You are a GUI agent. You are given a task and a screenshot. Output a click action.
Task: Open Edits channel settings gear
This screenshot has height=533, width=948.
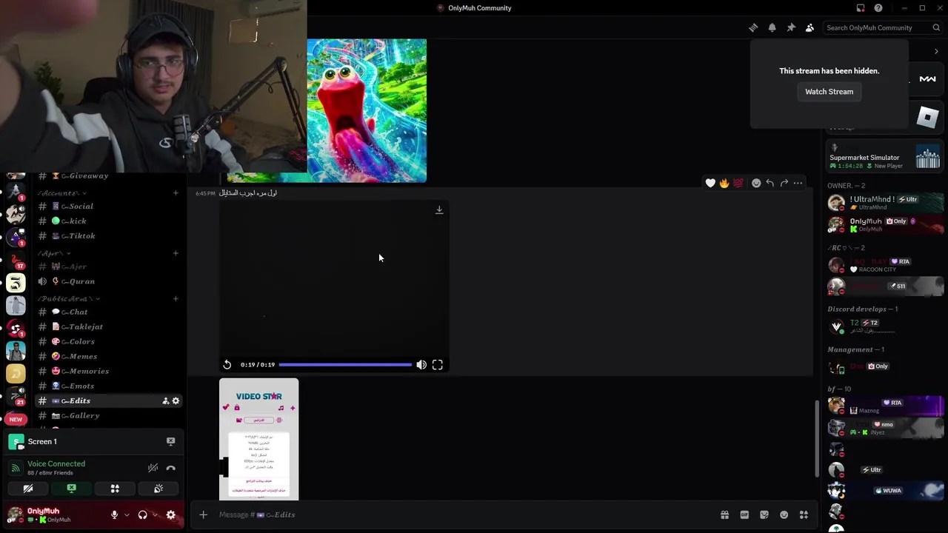point(176,400)
